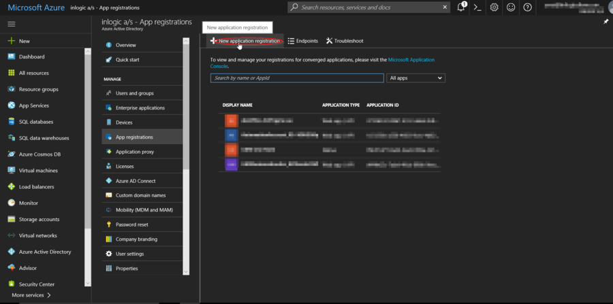Click the first application's orange thumbnail
The image size is (613, 304).
(x=231, y=120)
